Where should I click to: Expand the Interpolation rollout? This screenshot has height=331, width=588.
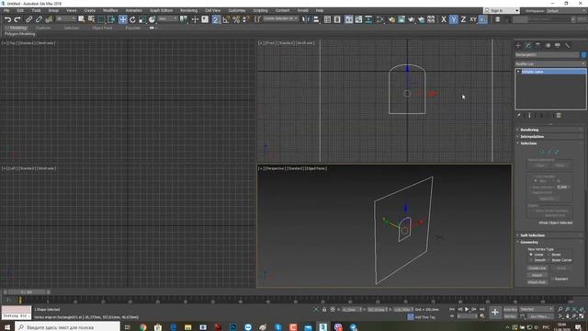click(549, 137)
